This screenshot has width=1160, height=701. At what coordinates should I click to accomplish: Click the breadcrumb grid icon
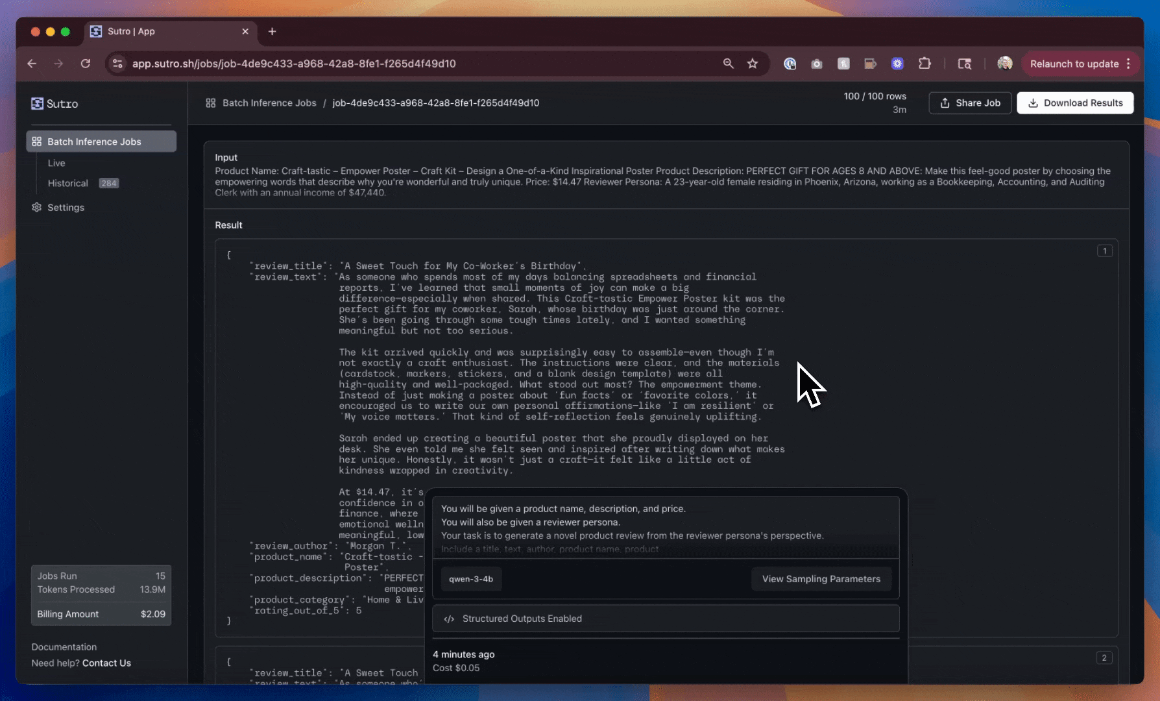211,103
